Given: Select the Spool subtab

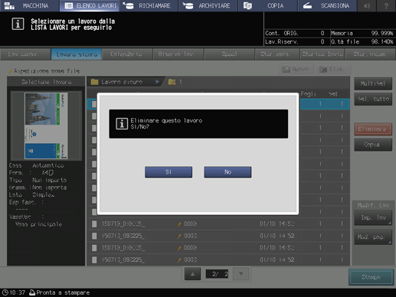Looking at the screenshot, I should tap(229, 54).
